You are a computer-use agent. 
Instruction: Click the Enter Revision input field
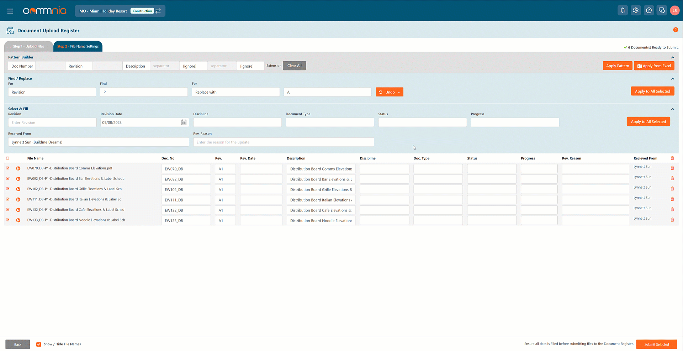52,122
